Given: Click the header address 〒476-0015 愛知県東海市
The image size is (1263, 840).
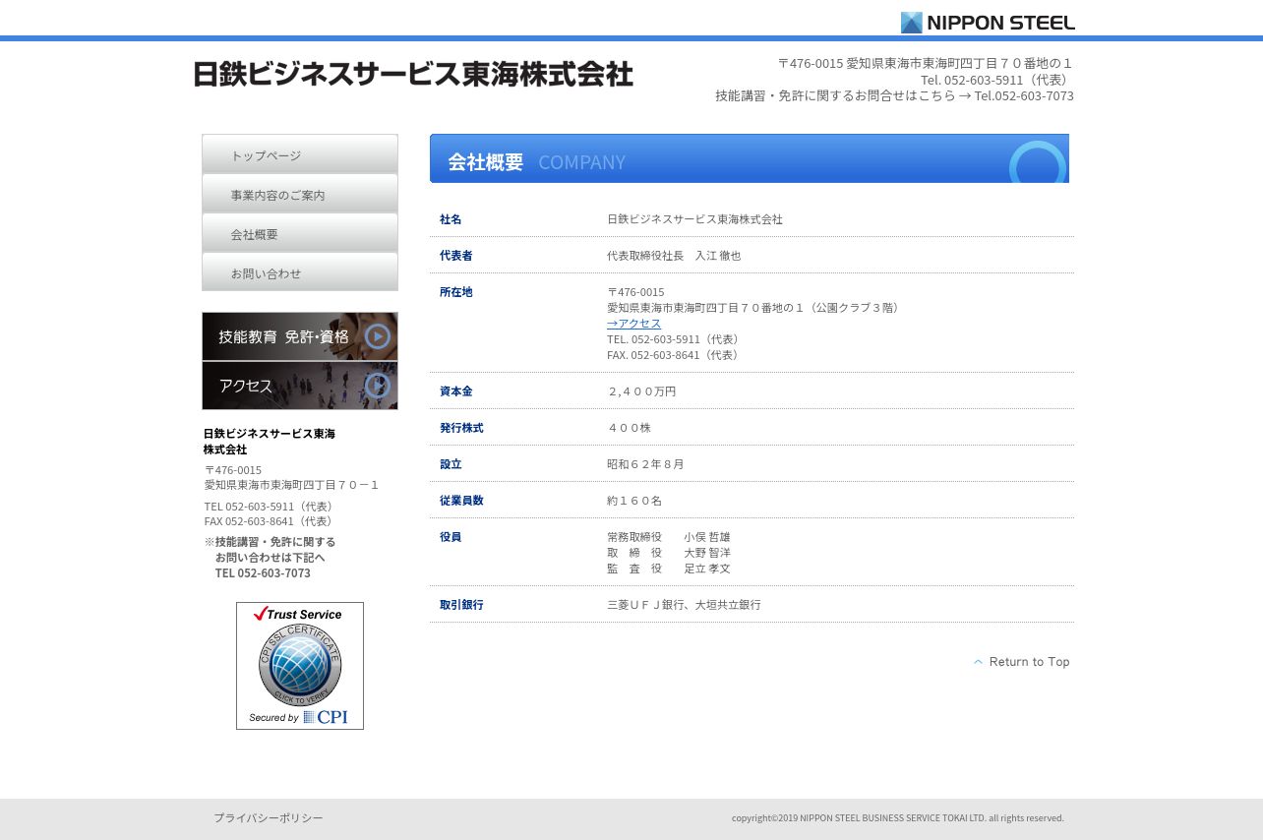Looking at the screenshot, I should (926, 63).
